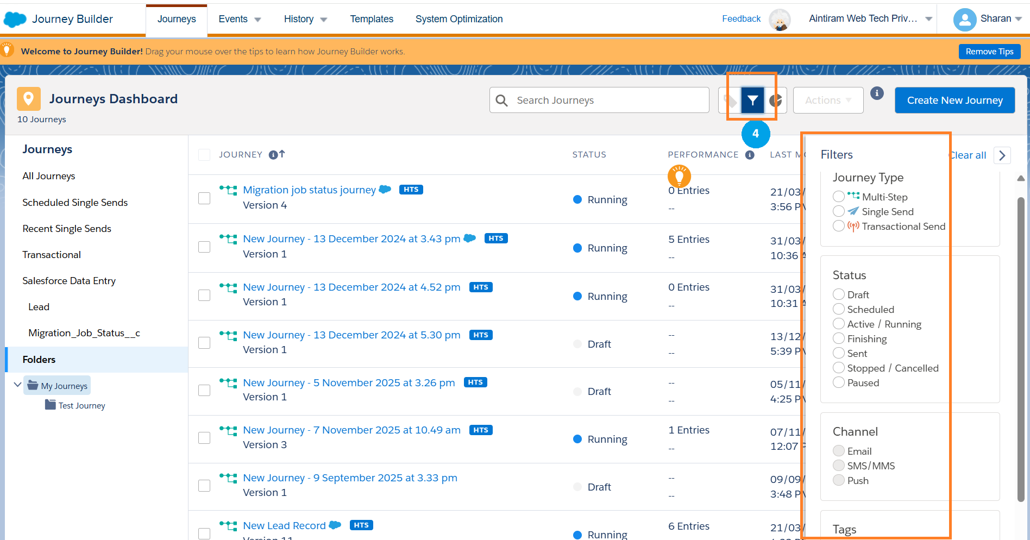Click the Remove Tips button
The width and height of the screenshot is (1030, 540).
point(989,52)
